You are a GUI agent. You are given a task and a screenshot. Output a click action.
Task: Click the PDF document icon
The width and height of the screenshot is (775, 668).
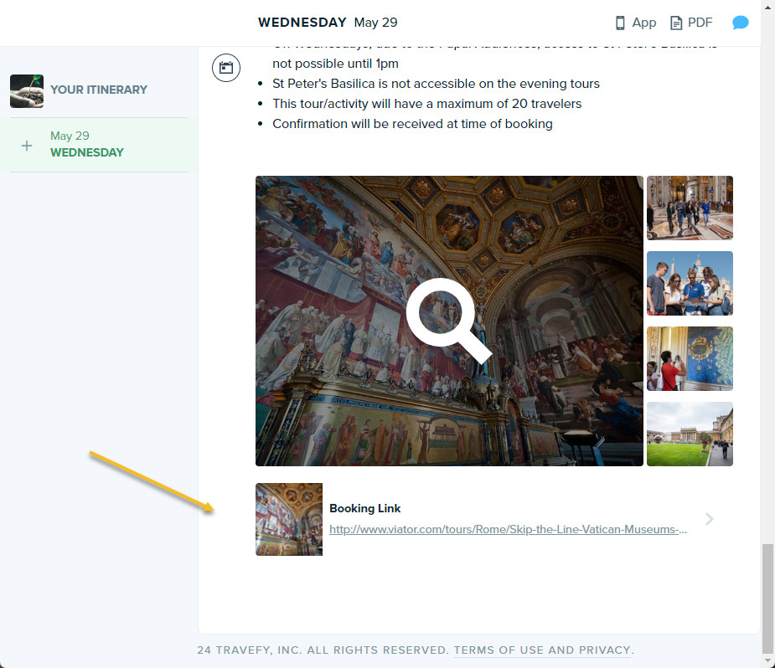point(675,23)
